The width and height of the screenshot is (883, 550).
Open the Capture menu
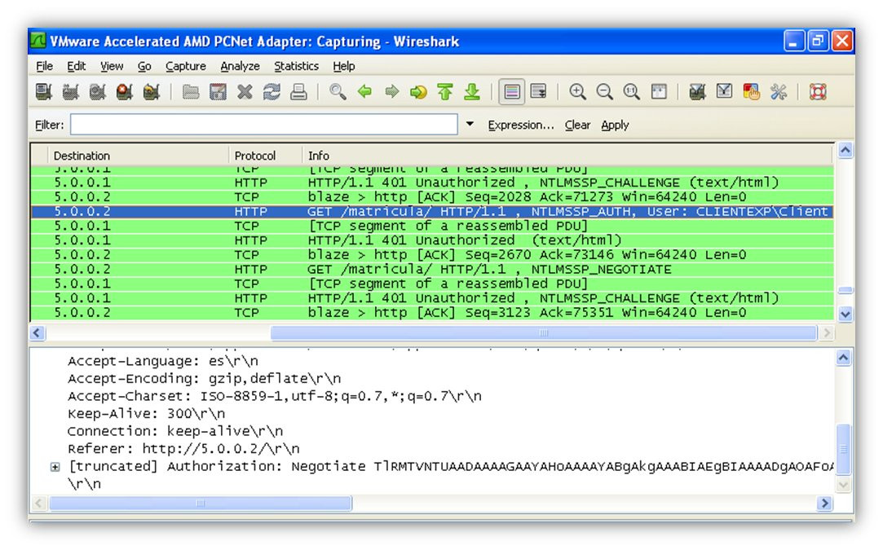click(185, 66)
